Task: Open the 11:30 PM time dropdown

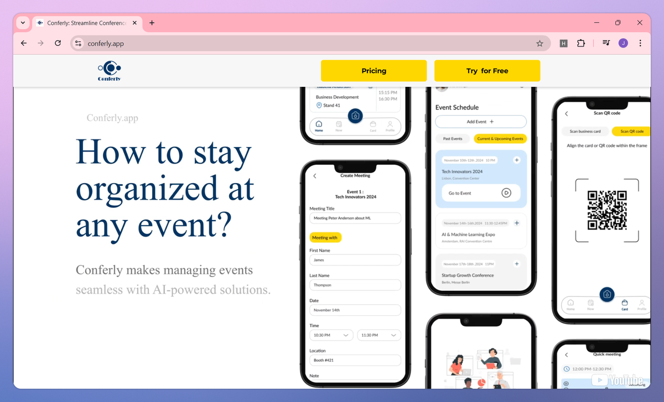Action: pos(379,335)
